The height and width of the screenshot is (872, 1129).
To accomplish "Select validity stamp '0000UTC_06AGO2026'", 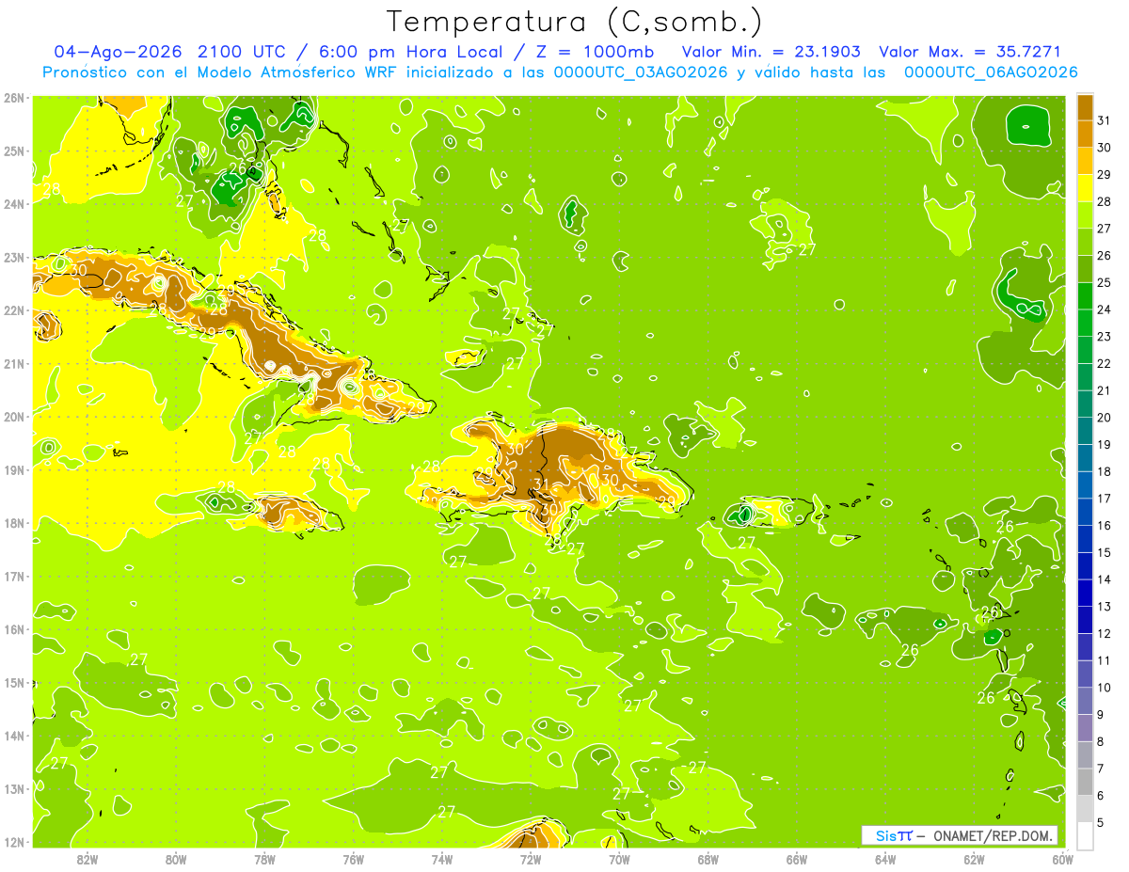I will click(x=991, y=72).
